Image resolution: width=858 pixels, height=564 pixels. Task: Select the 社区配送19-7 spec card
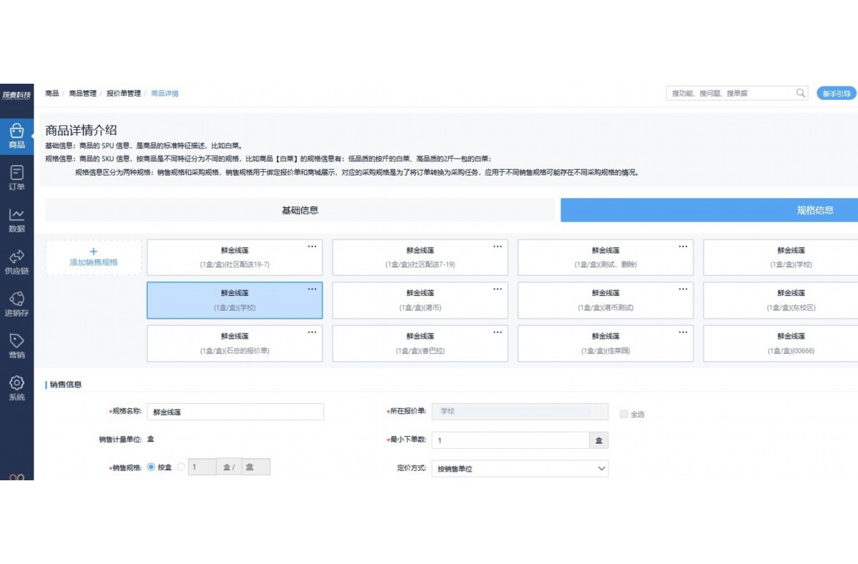coord(235,257)
